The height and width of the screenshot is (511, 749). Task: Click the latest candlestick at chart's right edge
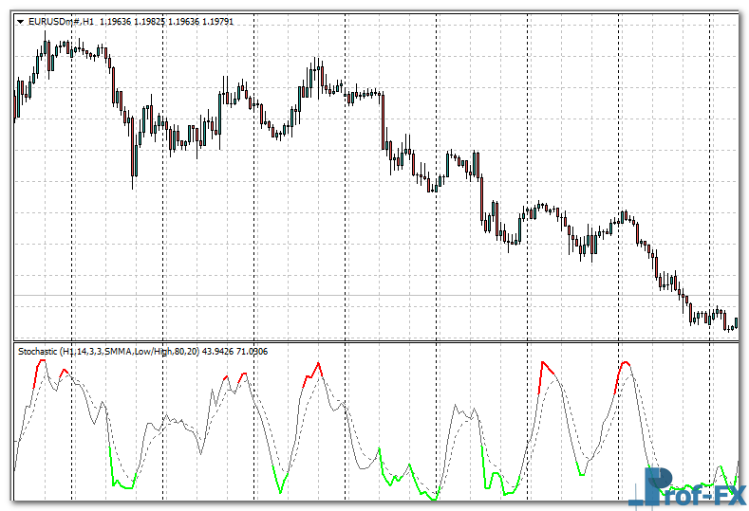coord(736,323)
